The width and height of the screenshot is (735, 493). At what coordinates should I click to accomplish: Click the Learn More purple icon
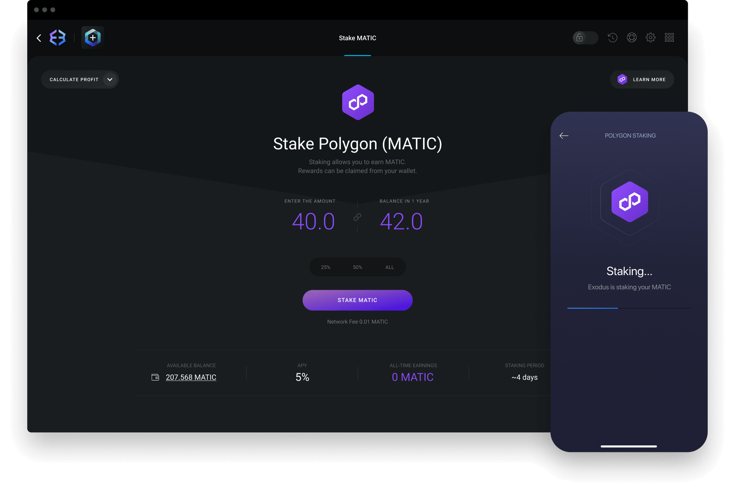pyautogui.click(x=622, y=79)
